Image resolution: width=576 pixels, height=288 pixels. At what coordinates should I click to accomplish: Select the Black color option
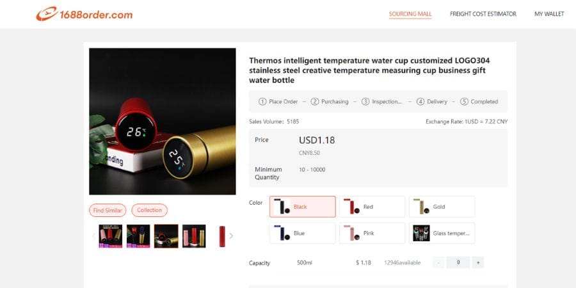tap(302, 207)
